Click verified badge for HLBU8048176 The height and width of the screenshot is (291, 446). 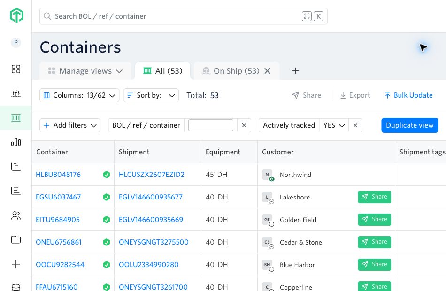107,175
